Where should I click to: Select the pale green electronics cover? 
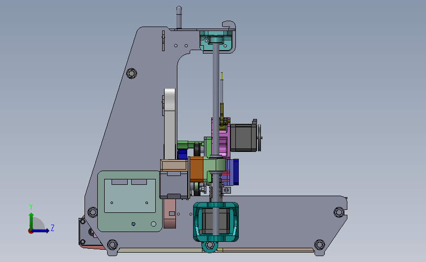tap(130, 201)
